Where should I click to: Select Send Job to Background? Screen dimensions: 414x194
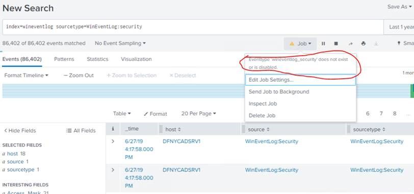coord(300,92)
